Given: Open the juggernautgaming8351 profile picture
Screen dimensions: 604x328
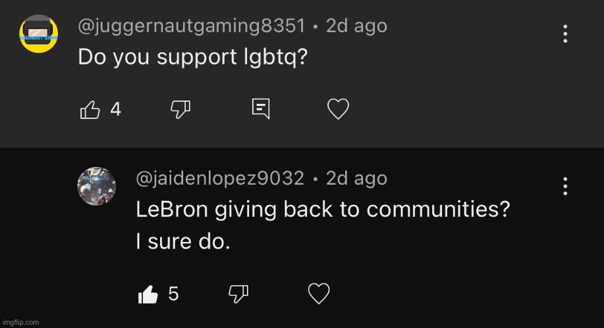Looking at the screenshot, I should (x=38, y=34).
